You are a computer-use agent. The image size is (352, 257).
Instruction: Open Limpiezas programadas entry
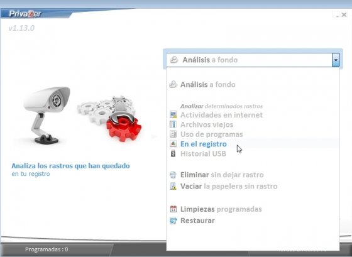tap(221, 209)
